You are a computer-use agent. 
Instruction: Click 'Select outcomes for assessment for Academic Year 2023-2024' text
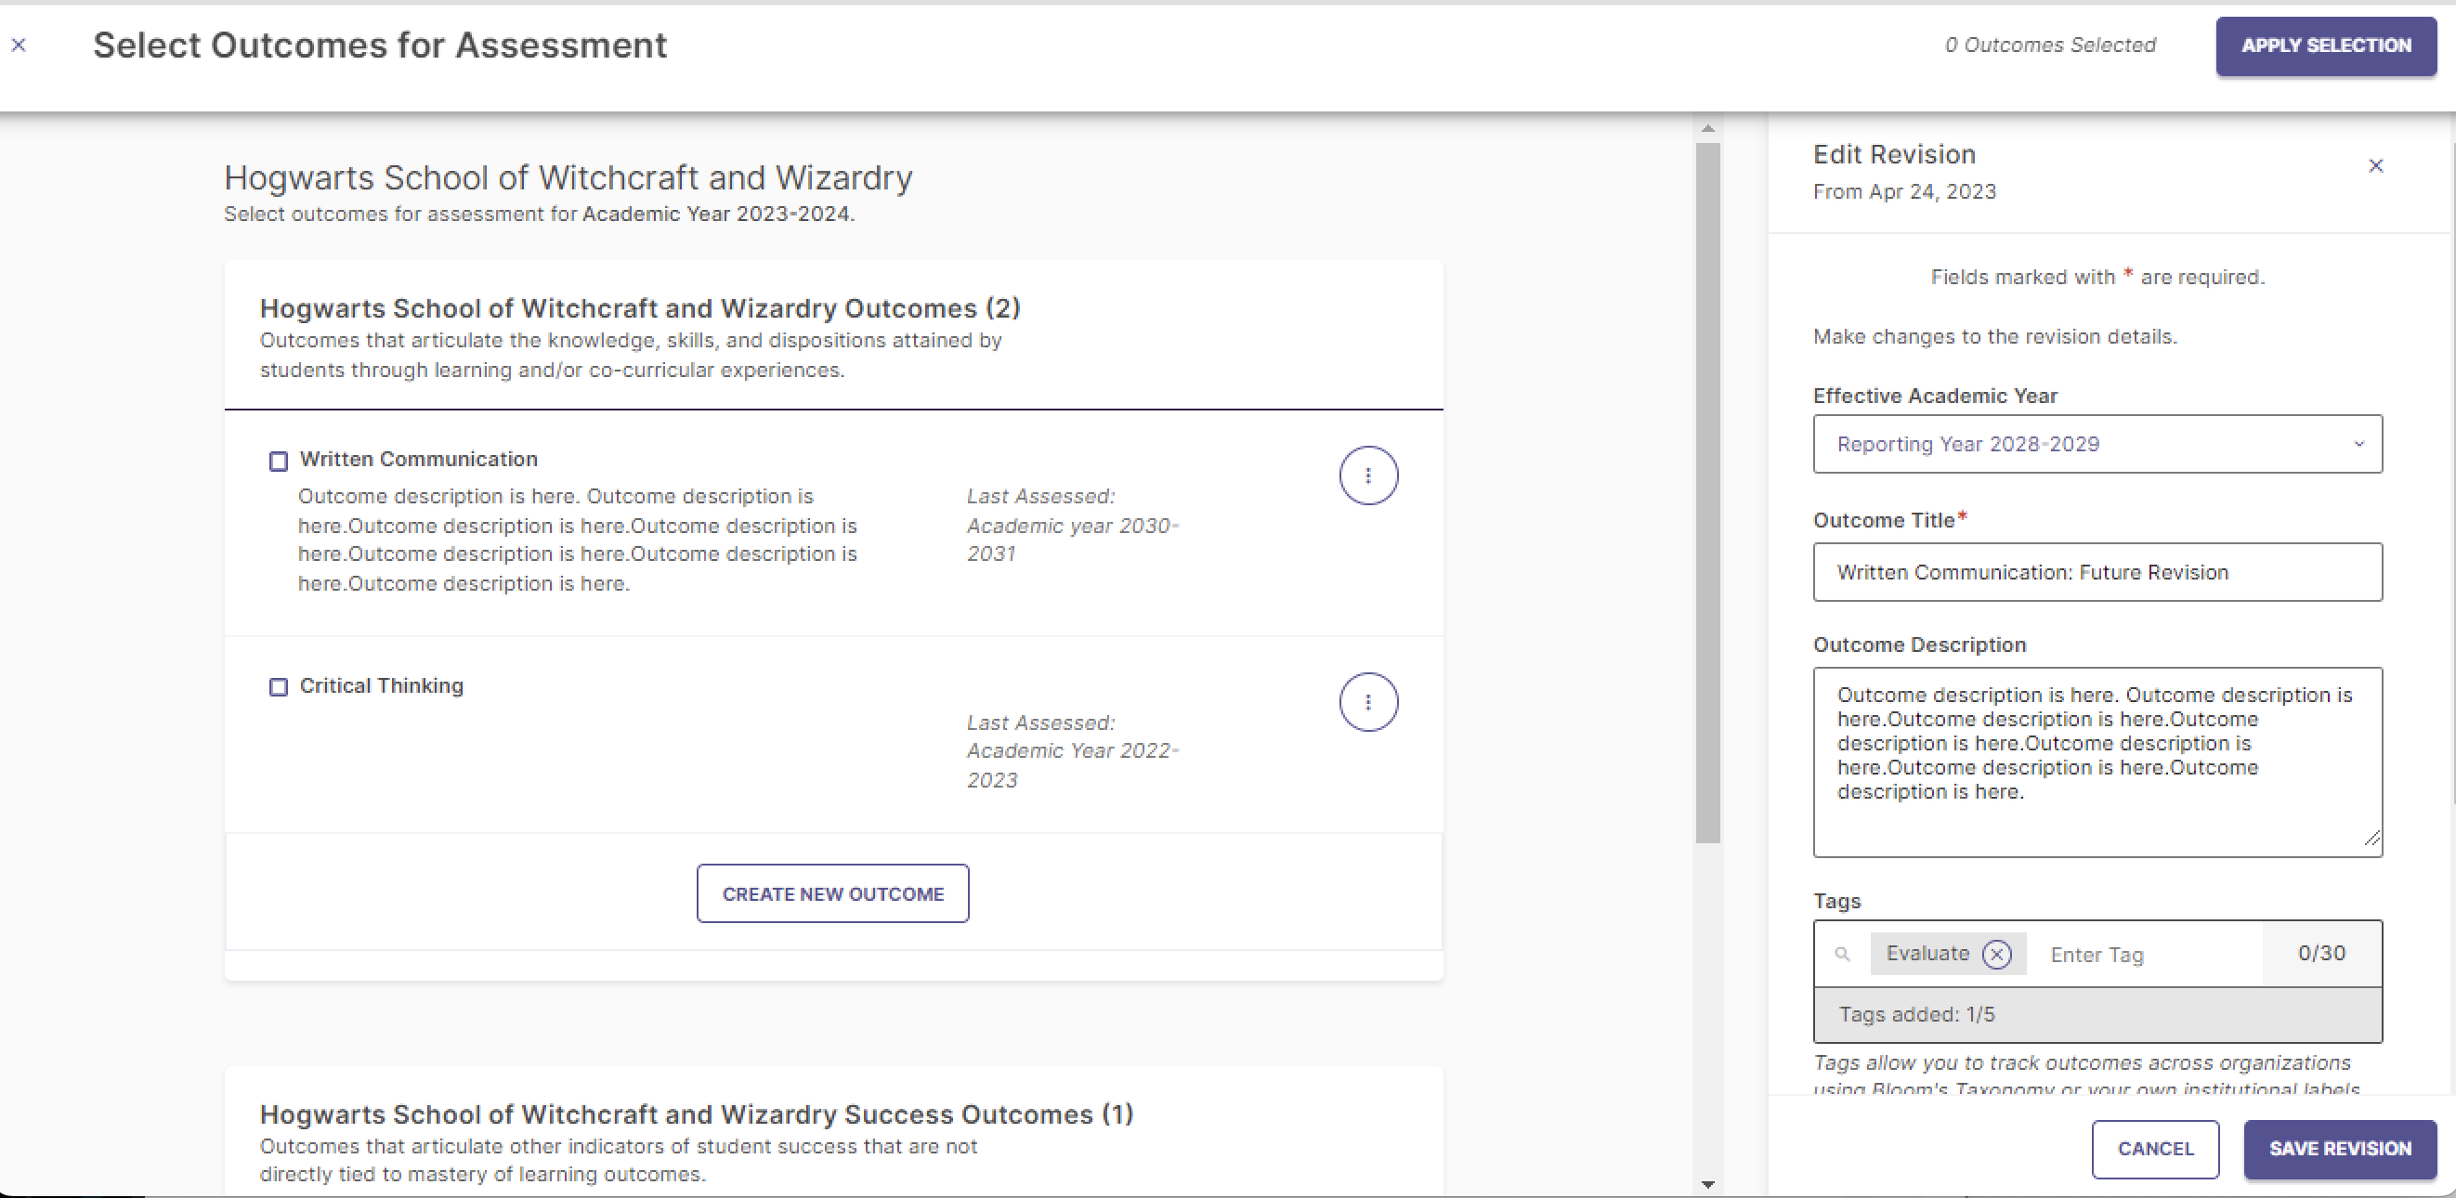pos(539,215)
